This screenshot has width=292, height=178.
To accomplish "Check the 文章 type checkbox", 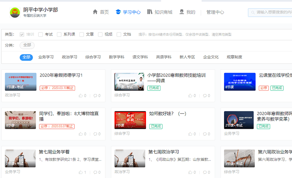I will pos(82,35).
